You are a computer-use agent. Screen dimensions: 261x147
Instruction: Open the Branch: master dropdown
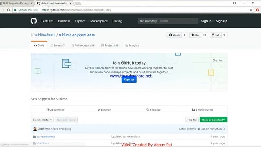(x=42, y=120)
